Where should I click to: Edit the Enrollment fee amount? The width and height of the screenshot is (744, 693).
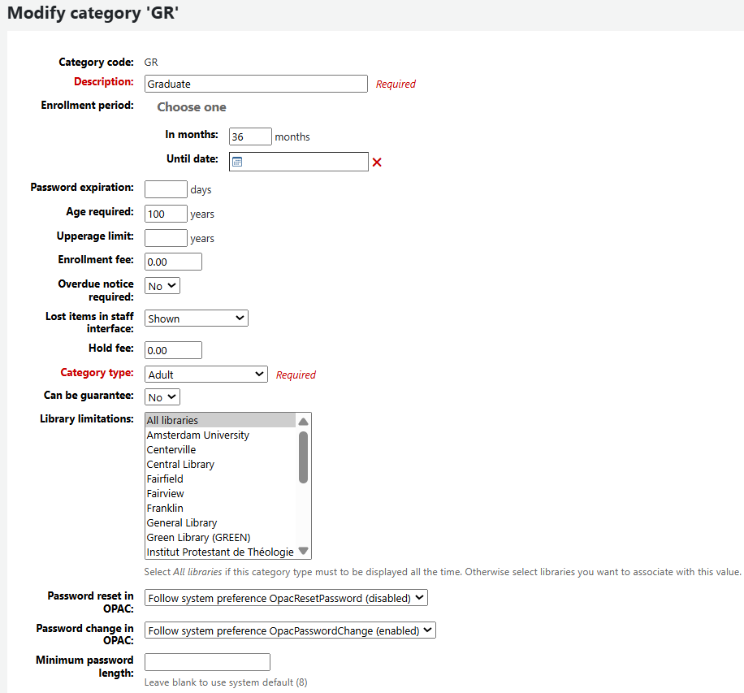pyautogui.click(x=173, y=262)
